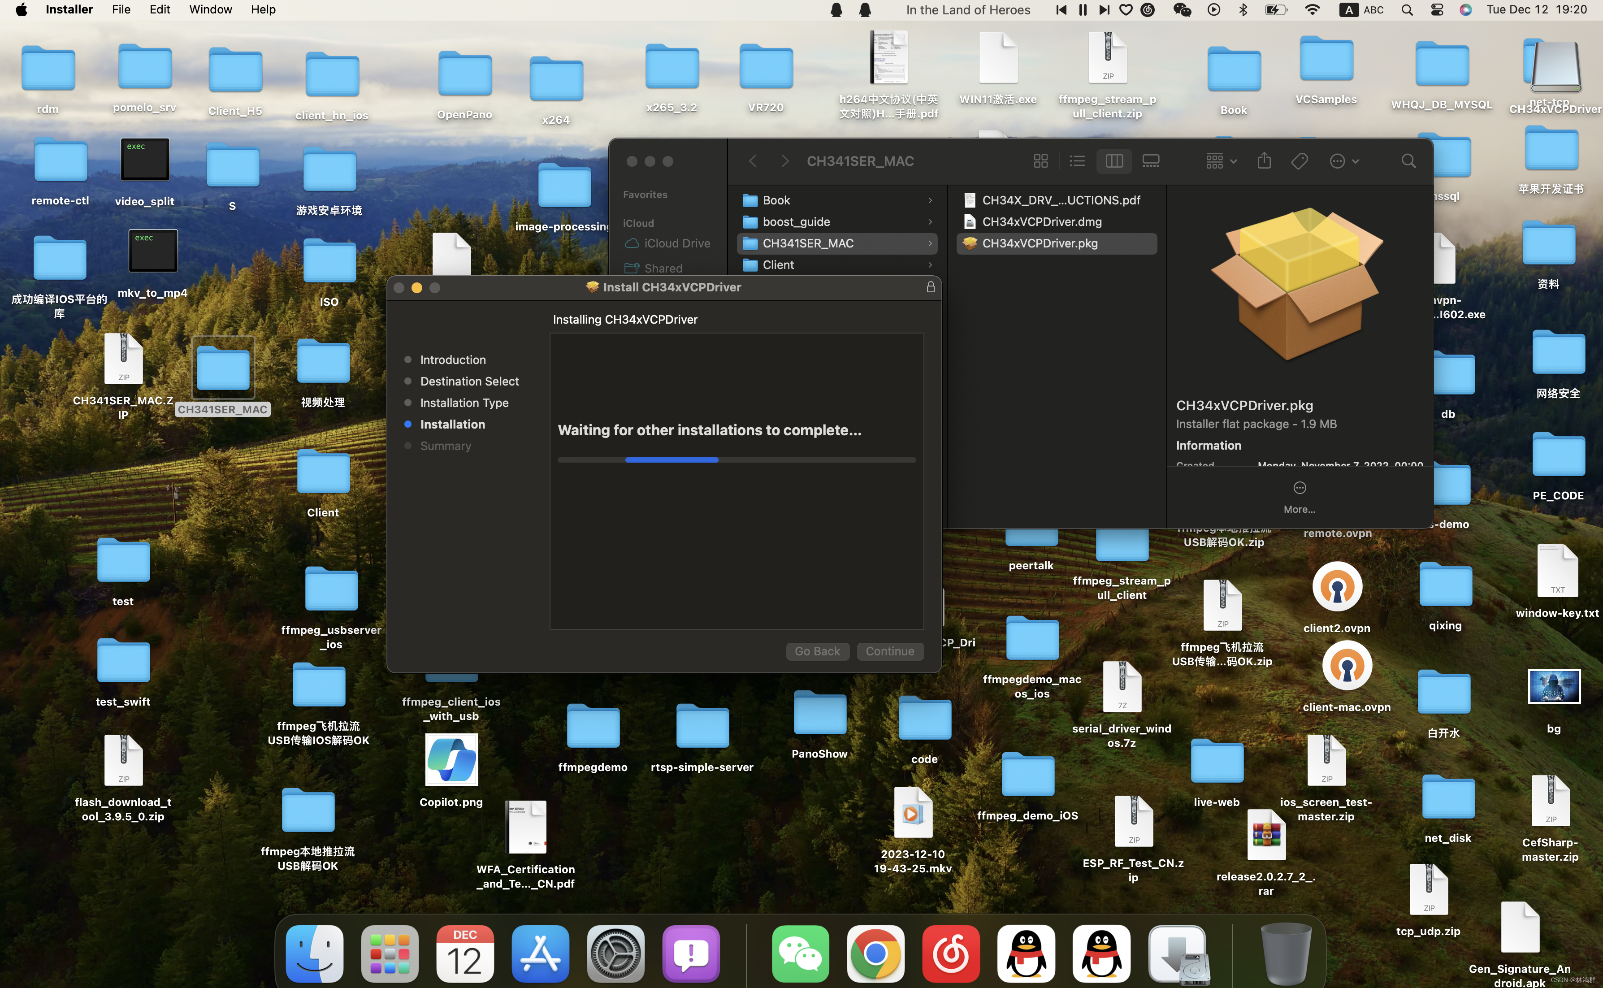Select CH34X_DRV_...UCTIONS.pdf file in Finder
Viewport: 1603px width, 988px height.
1056,201
